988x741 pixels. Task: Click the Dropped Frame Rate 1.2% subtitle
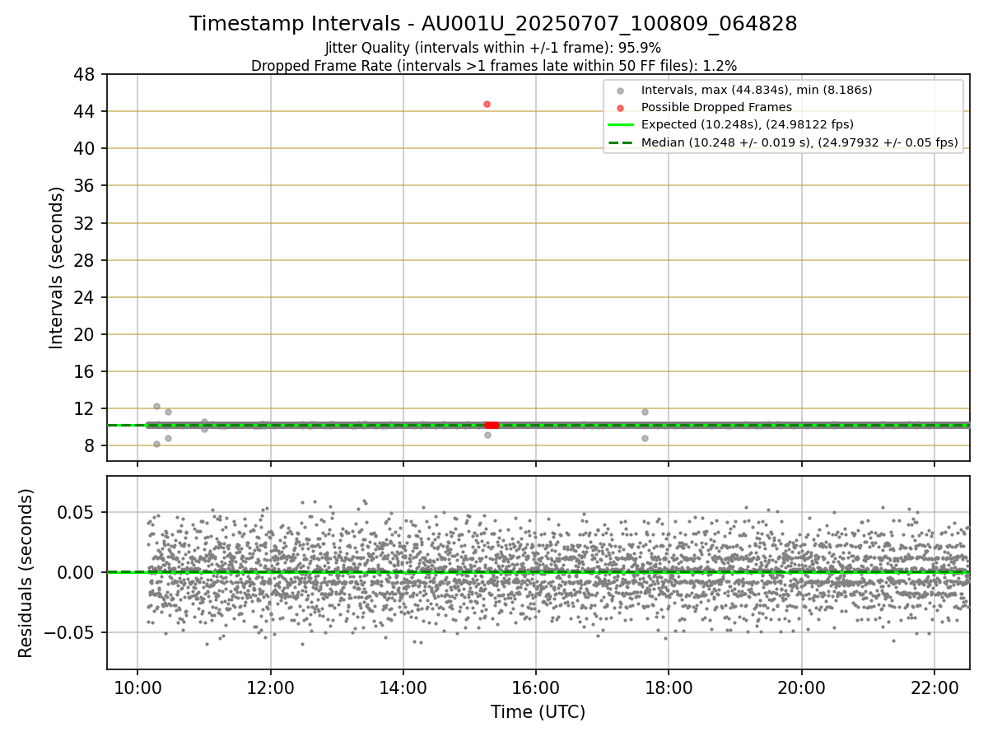(x=494, y=65)
